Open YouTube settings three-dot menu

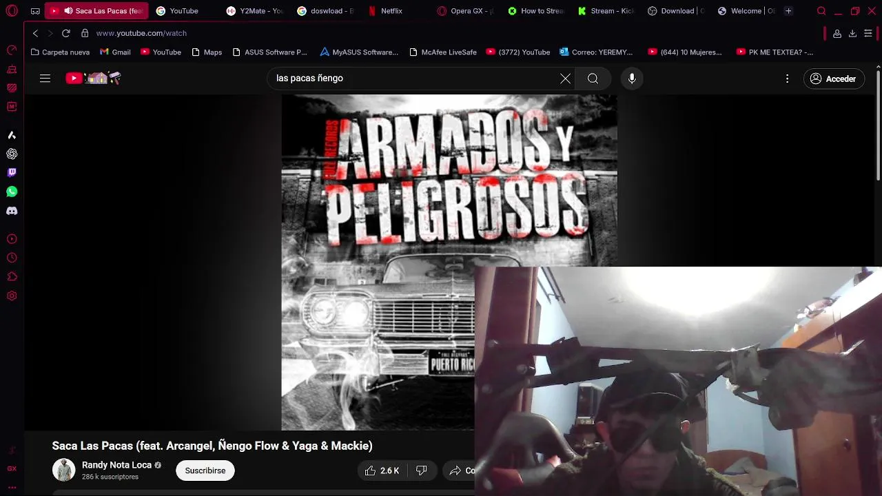787,79
